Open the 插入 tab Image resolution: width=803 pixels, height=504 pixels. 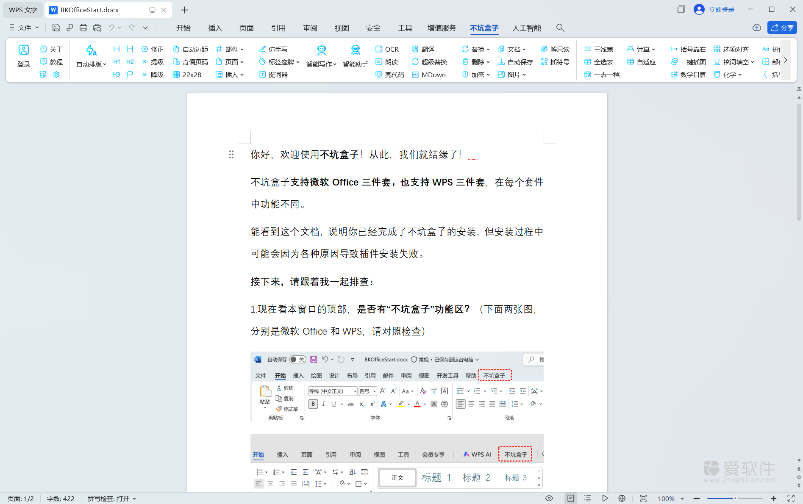point(215,28)
